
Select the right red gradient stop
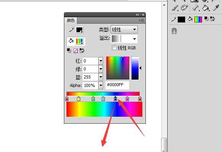[x=140, y=99]
